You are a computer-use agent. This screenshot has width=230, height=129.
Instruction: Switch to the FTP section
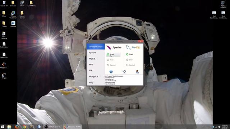pos(91,71)
